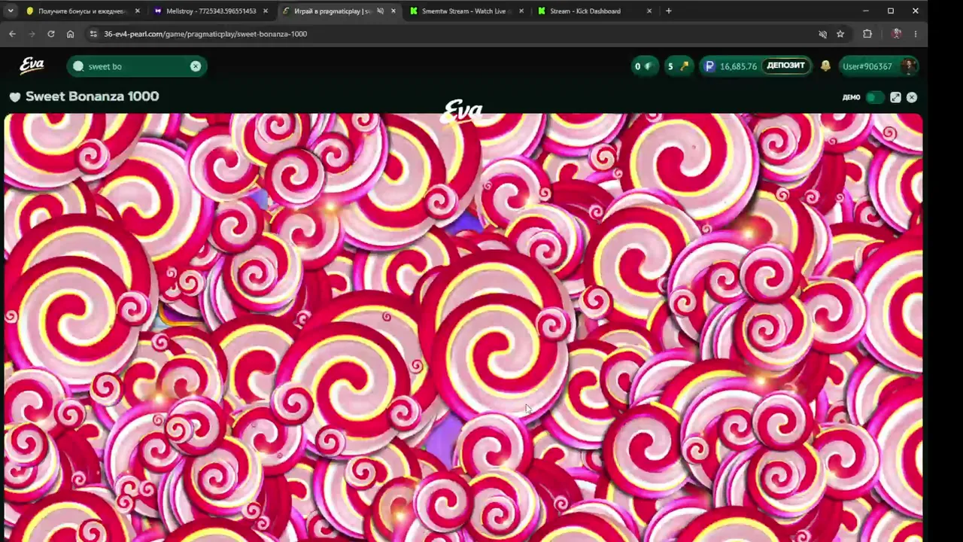963x542 pixels.
Task: Click the Sweet Bonanza 1000 title
Action: coord(92,96)
